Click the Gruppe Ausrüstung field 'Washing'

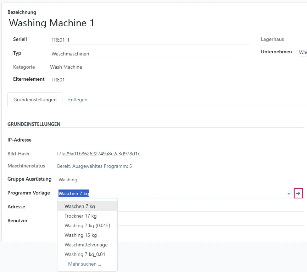106,179
